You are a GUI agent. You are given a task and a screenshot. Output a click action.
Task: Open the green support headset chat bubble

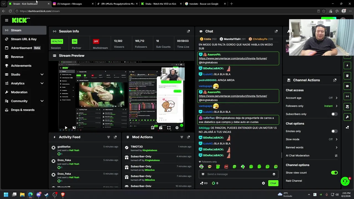tap(345, 181)
